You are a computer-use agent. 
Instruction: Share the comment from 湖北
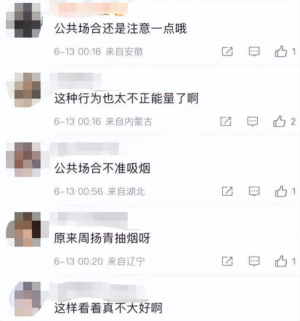pyautogui.click(x=227, y=192)
